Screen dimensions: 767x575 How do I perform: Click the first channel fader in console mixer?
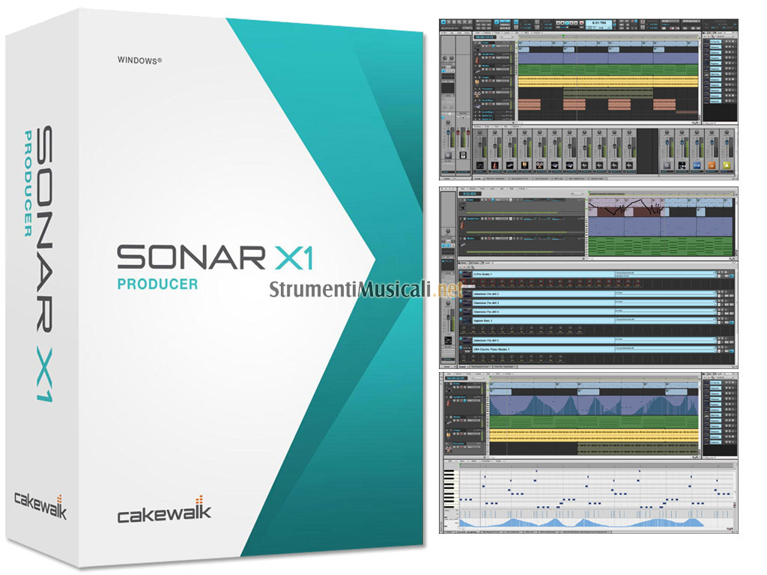[x=479, y=144]
